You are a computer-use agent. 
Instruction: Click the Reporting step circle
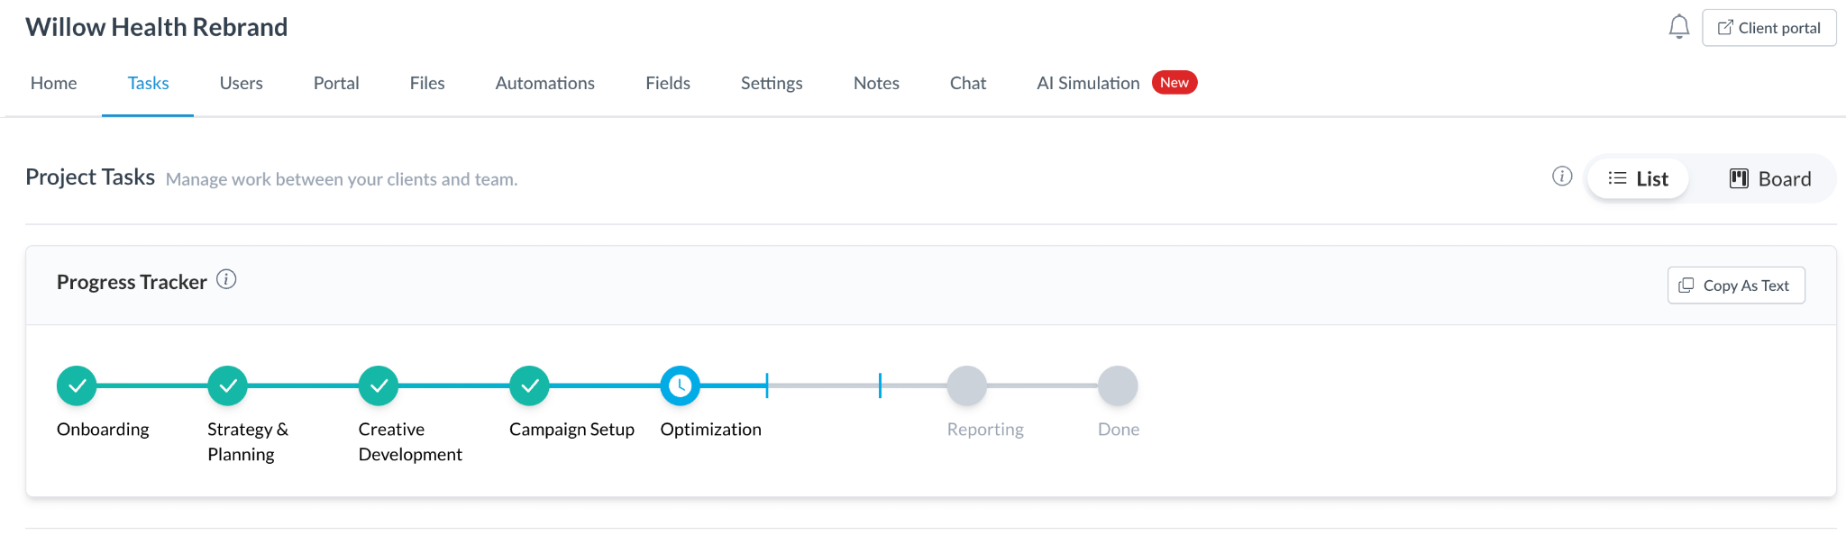(967, 385)
